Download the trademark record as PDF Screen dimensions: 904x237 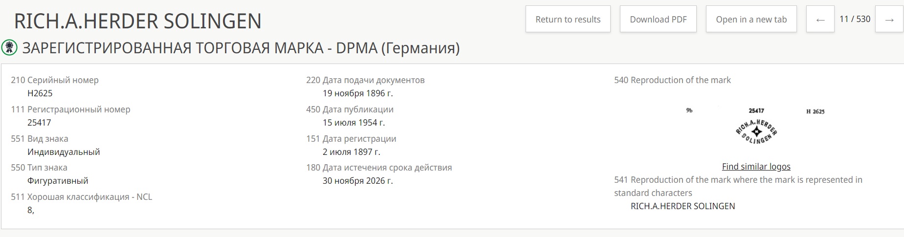point(658,20)
